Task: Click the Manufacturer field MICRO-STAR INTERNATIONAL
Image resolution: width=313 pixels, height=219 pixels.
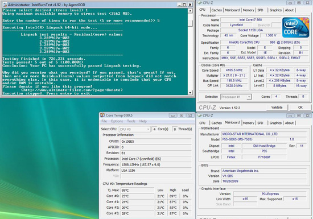Action: (x=264, y=134)
